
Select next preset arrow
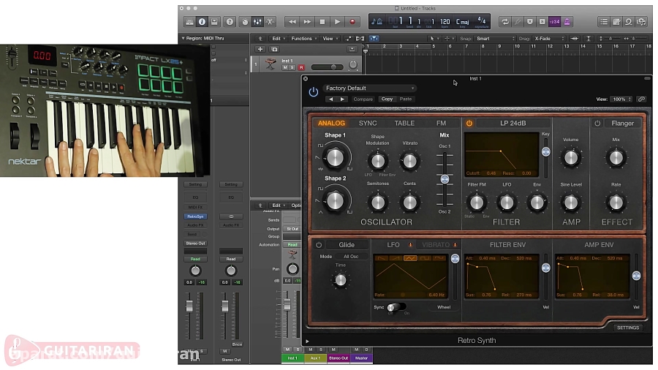pyautogui.click(x=342, y=99)
